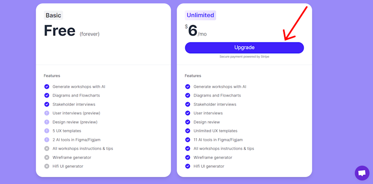373x184 pixels.
Task: Click the Upgrade button
Action: pyautogui.click(x=244, y=48)
